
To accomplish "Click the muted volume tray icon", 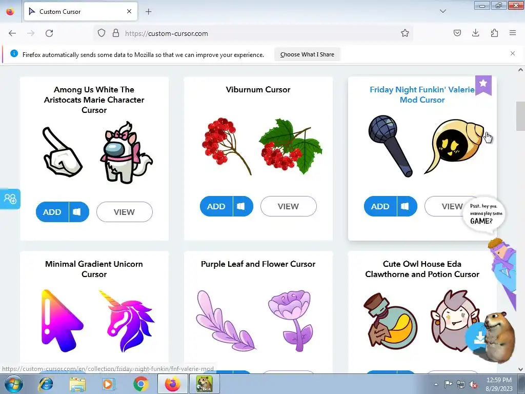I will point(473,384).
